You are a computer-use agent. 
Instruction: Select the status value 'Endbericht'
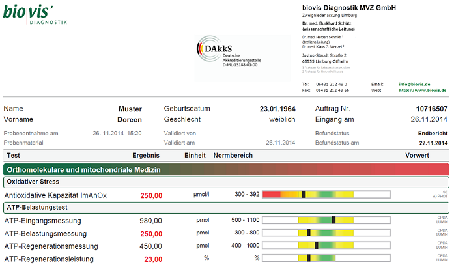click(433, 134)
